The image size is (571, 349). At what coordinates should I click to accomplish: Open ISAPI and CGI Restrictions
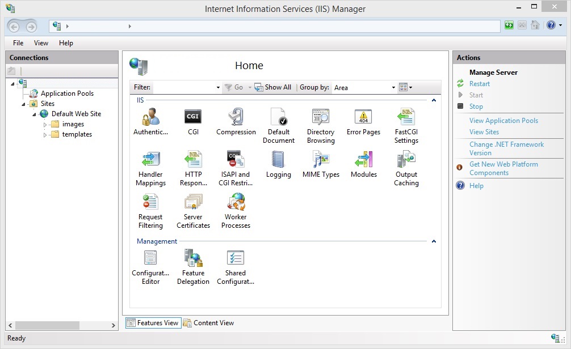pos(236,168)
